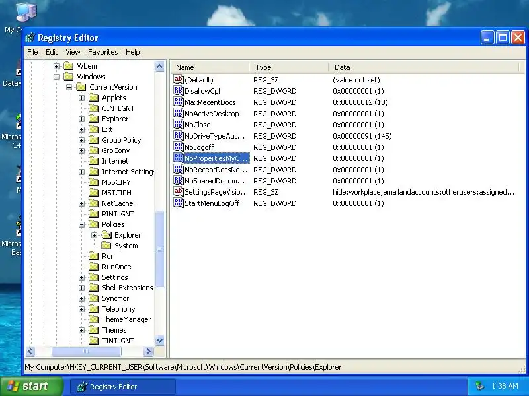The image size is (529, 396).
Task: Open the File menu
Action: coord(32,52)
